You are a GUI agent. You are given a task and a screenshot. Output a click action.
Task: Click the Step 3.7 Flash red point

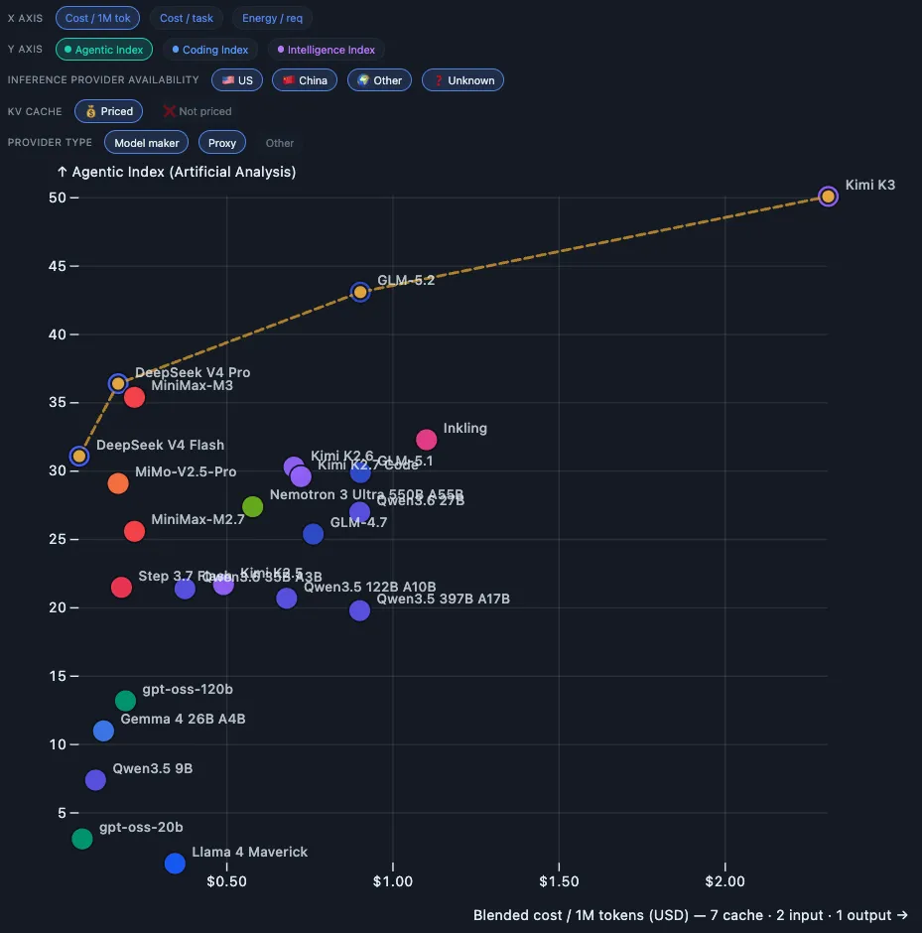[121, 588]
